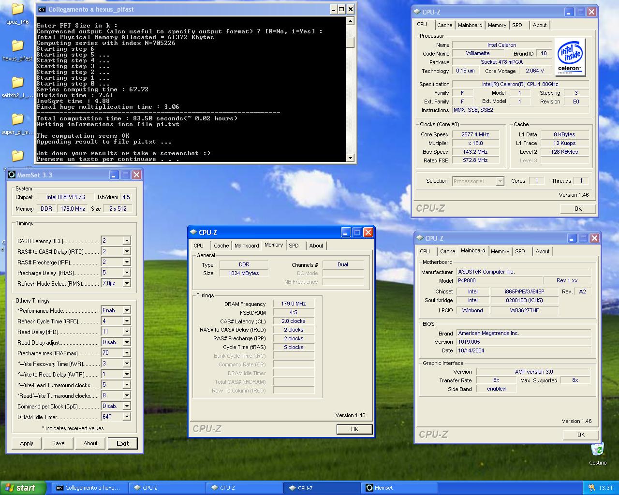Click the system tray clock showing 13.34
The height and width of the screenshot is (495, 619).
(x=605, y=488)
